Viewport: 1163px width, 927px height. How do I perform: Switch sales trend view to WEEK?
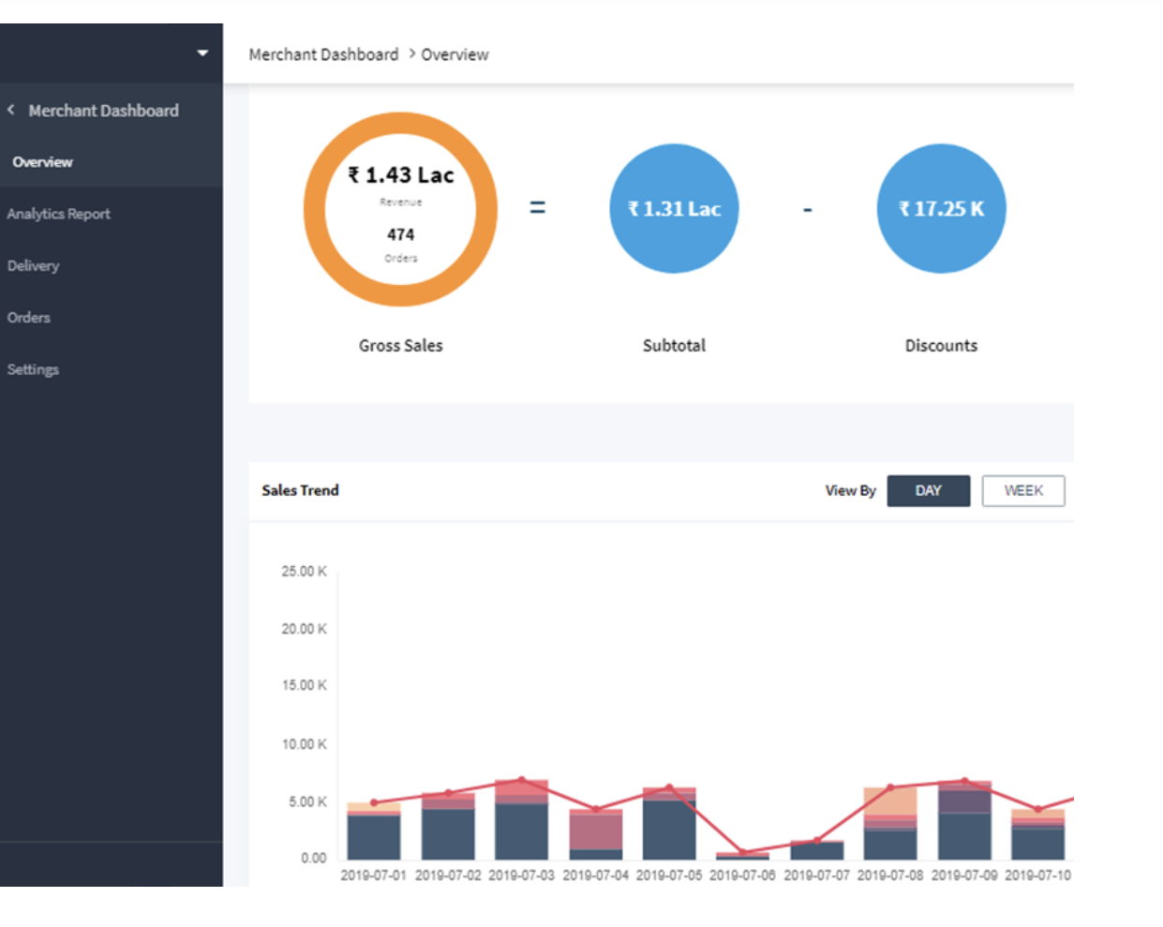pyautogui.click(x=1023, y=490)
